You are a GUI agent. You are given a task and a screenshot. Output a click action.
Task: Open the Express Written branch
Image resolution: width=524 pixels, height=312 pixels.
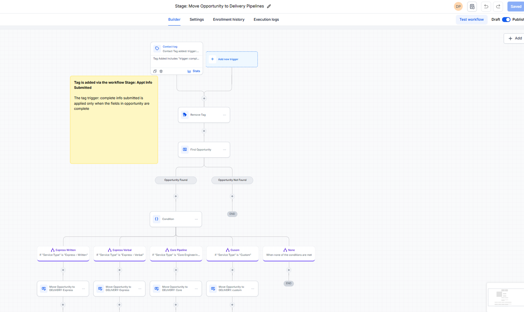click(63, 254)
